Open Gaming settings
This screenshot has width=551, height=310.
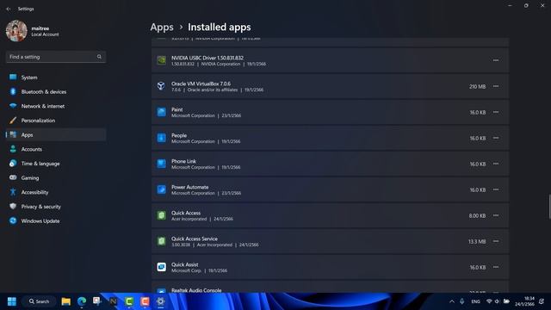(x=56, y=178)
